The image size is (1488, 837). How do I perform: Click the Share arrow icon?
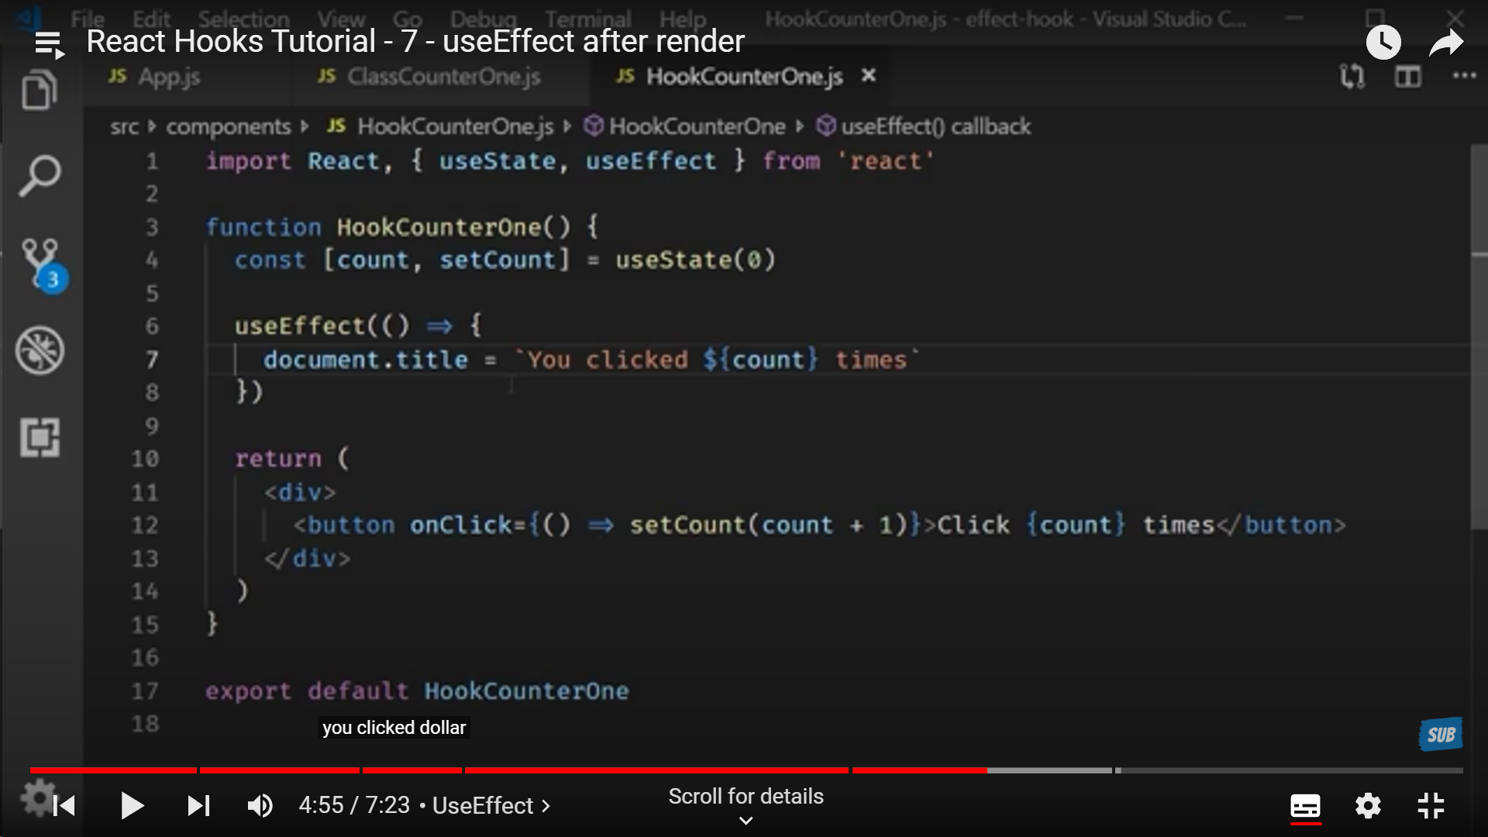tap(1446, 43)
